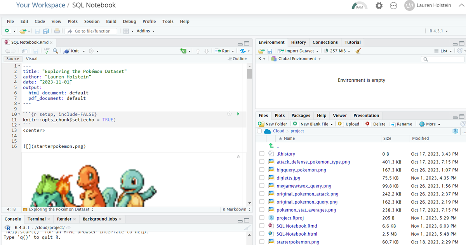Check the box for digletts.jpg

tap(262, 178)
